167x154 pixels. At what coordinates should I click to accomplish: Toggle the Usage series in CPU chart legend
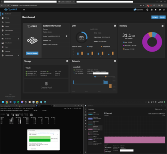point(90,47)
